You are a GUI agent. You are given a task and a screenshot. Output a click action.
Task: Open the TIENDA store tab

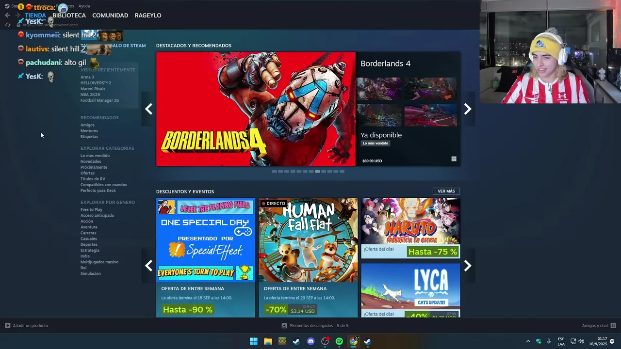[35, 16]
